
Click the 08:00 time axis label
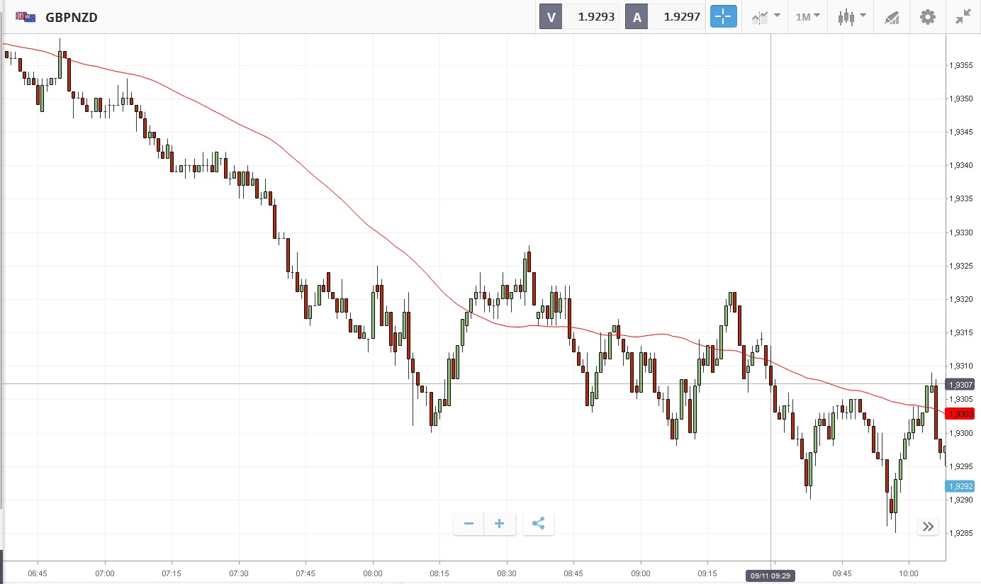coord(372,573)
